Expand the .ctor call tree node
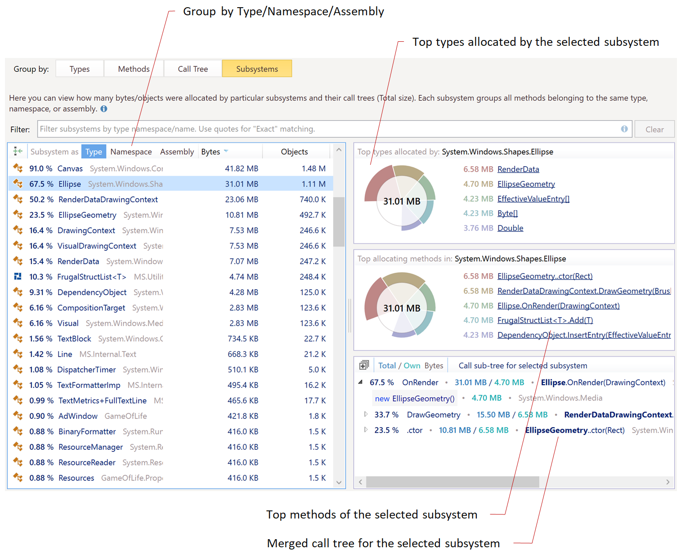The height and width of the screenshot is (554, 681). coord(366,430)
